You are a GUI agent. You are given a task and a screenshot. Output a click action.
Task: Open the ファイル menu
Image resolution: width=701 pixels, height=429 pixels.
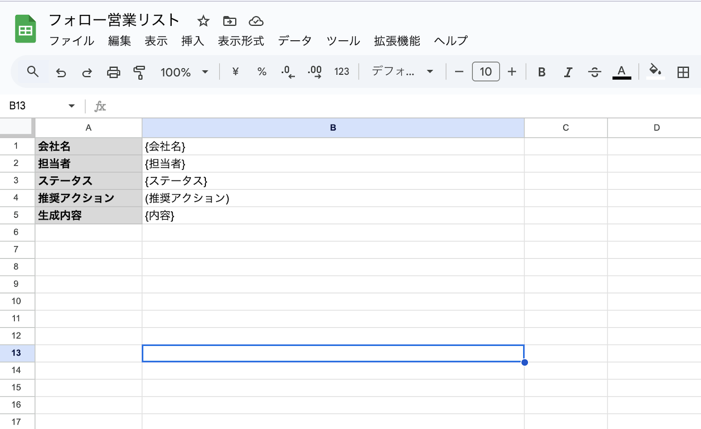pos(71,41)
